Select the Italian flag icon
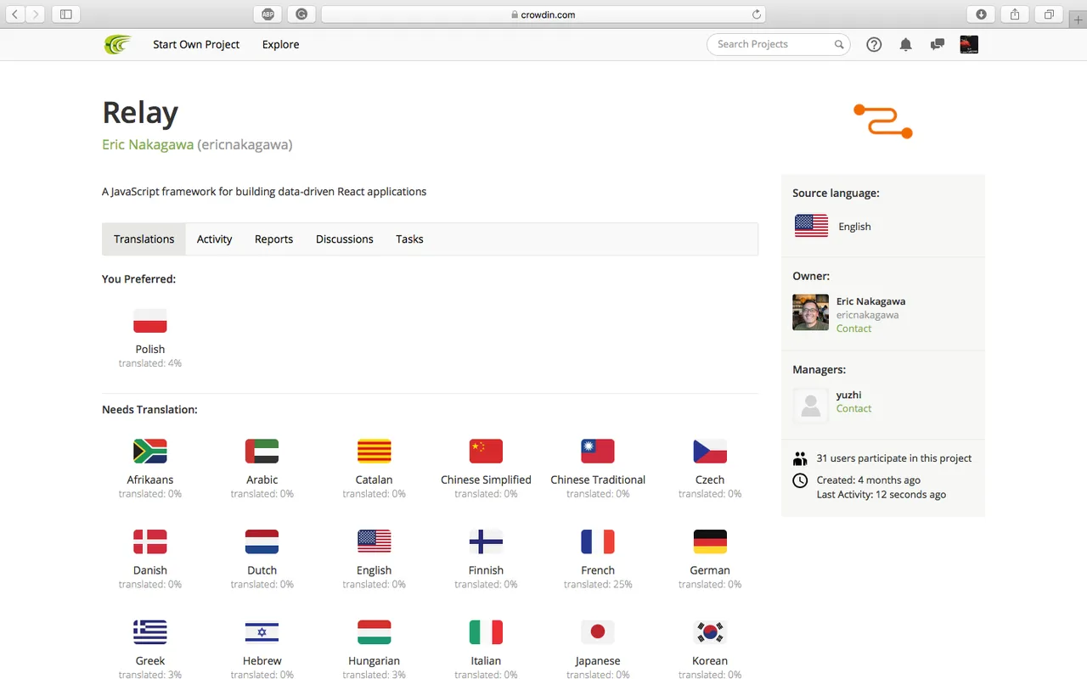1087x679 pixels. click(486, 632)
